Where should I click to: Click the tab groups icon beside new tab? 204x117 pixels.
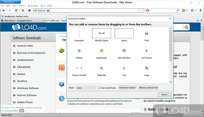point(201,20)
